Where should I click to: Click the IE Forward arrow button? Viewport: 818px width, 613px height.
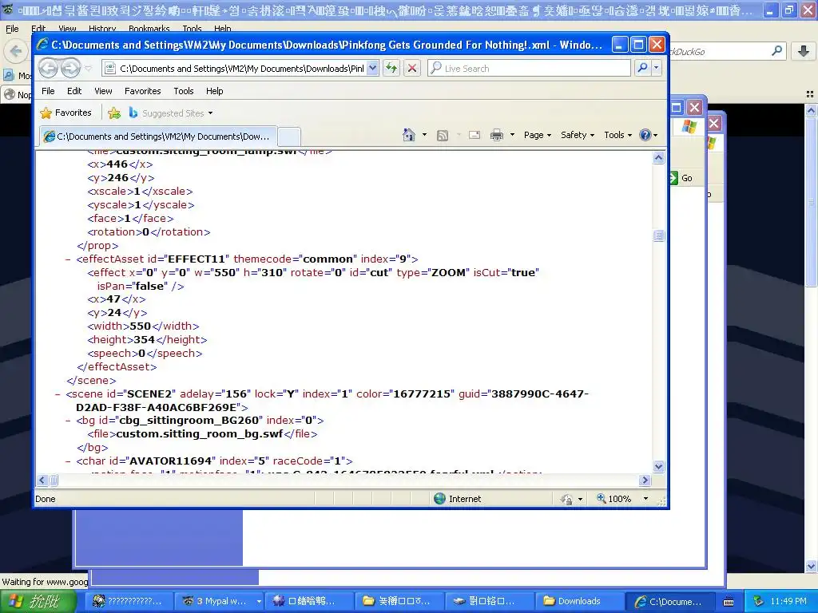pyautogui.click(x=71, y=68)
